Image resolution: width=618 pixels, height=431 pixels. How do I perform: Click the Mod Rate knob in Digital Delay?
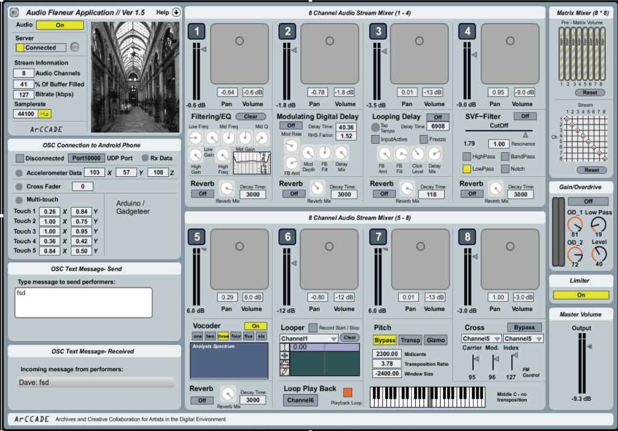[x=291, y=145]
